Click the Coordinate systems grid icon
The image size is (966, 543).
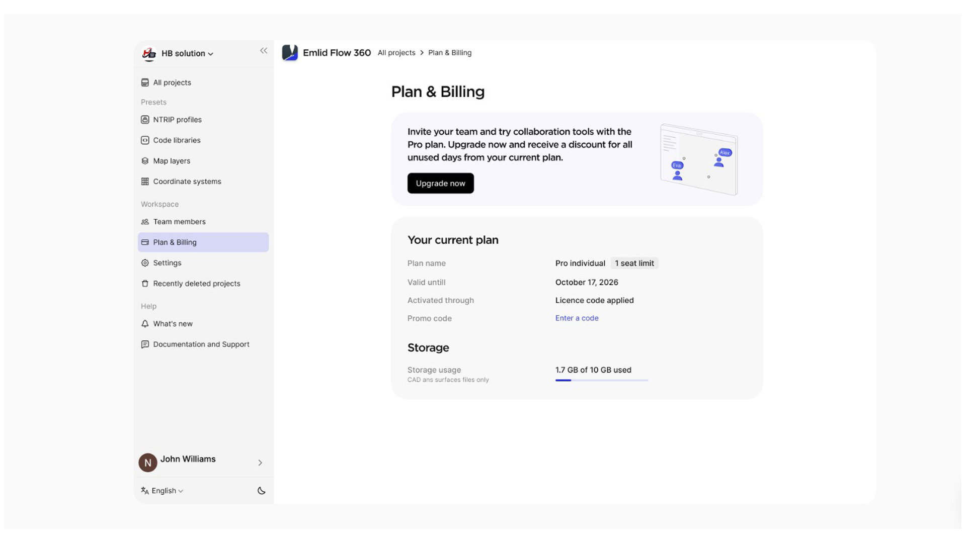[145, 182]
